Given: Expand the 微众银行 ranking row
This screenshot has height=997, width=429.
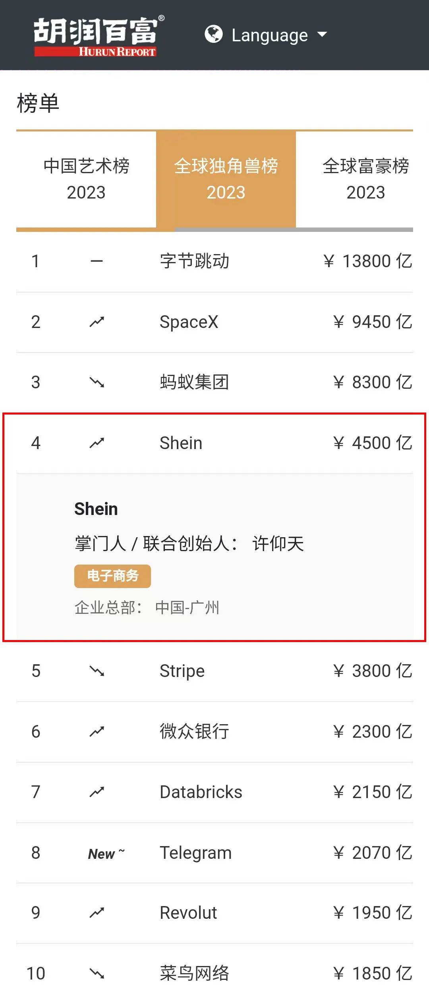Looking at the screenshot, I should 214,731.
